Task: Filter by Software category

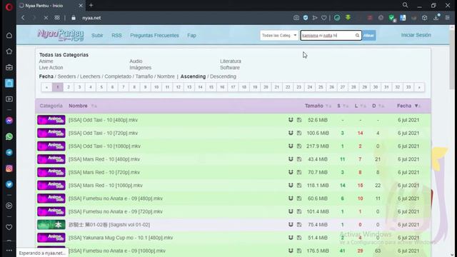Action: [x=230, y=68]
